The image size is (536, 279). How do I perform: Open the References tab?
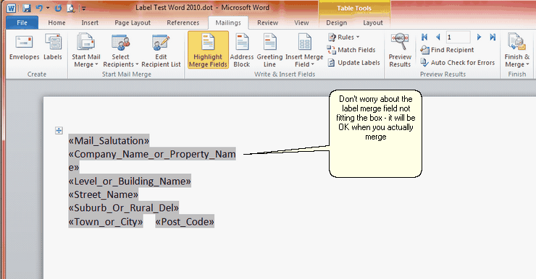(183, 22)
